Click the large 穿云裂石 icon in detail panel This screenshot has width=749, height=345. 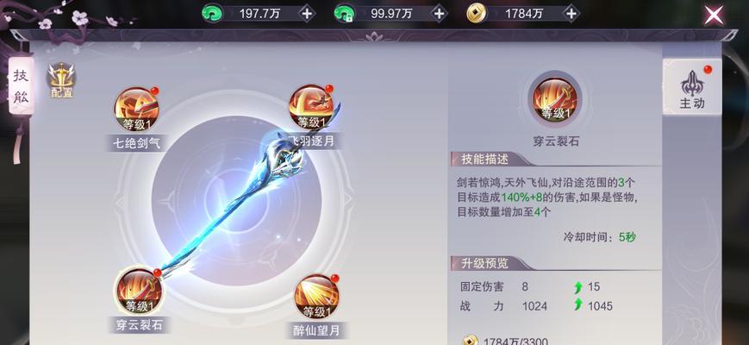555,99
